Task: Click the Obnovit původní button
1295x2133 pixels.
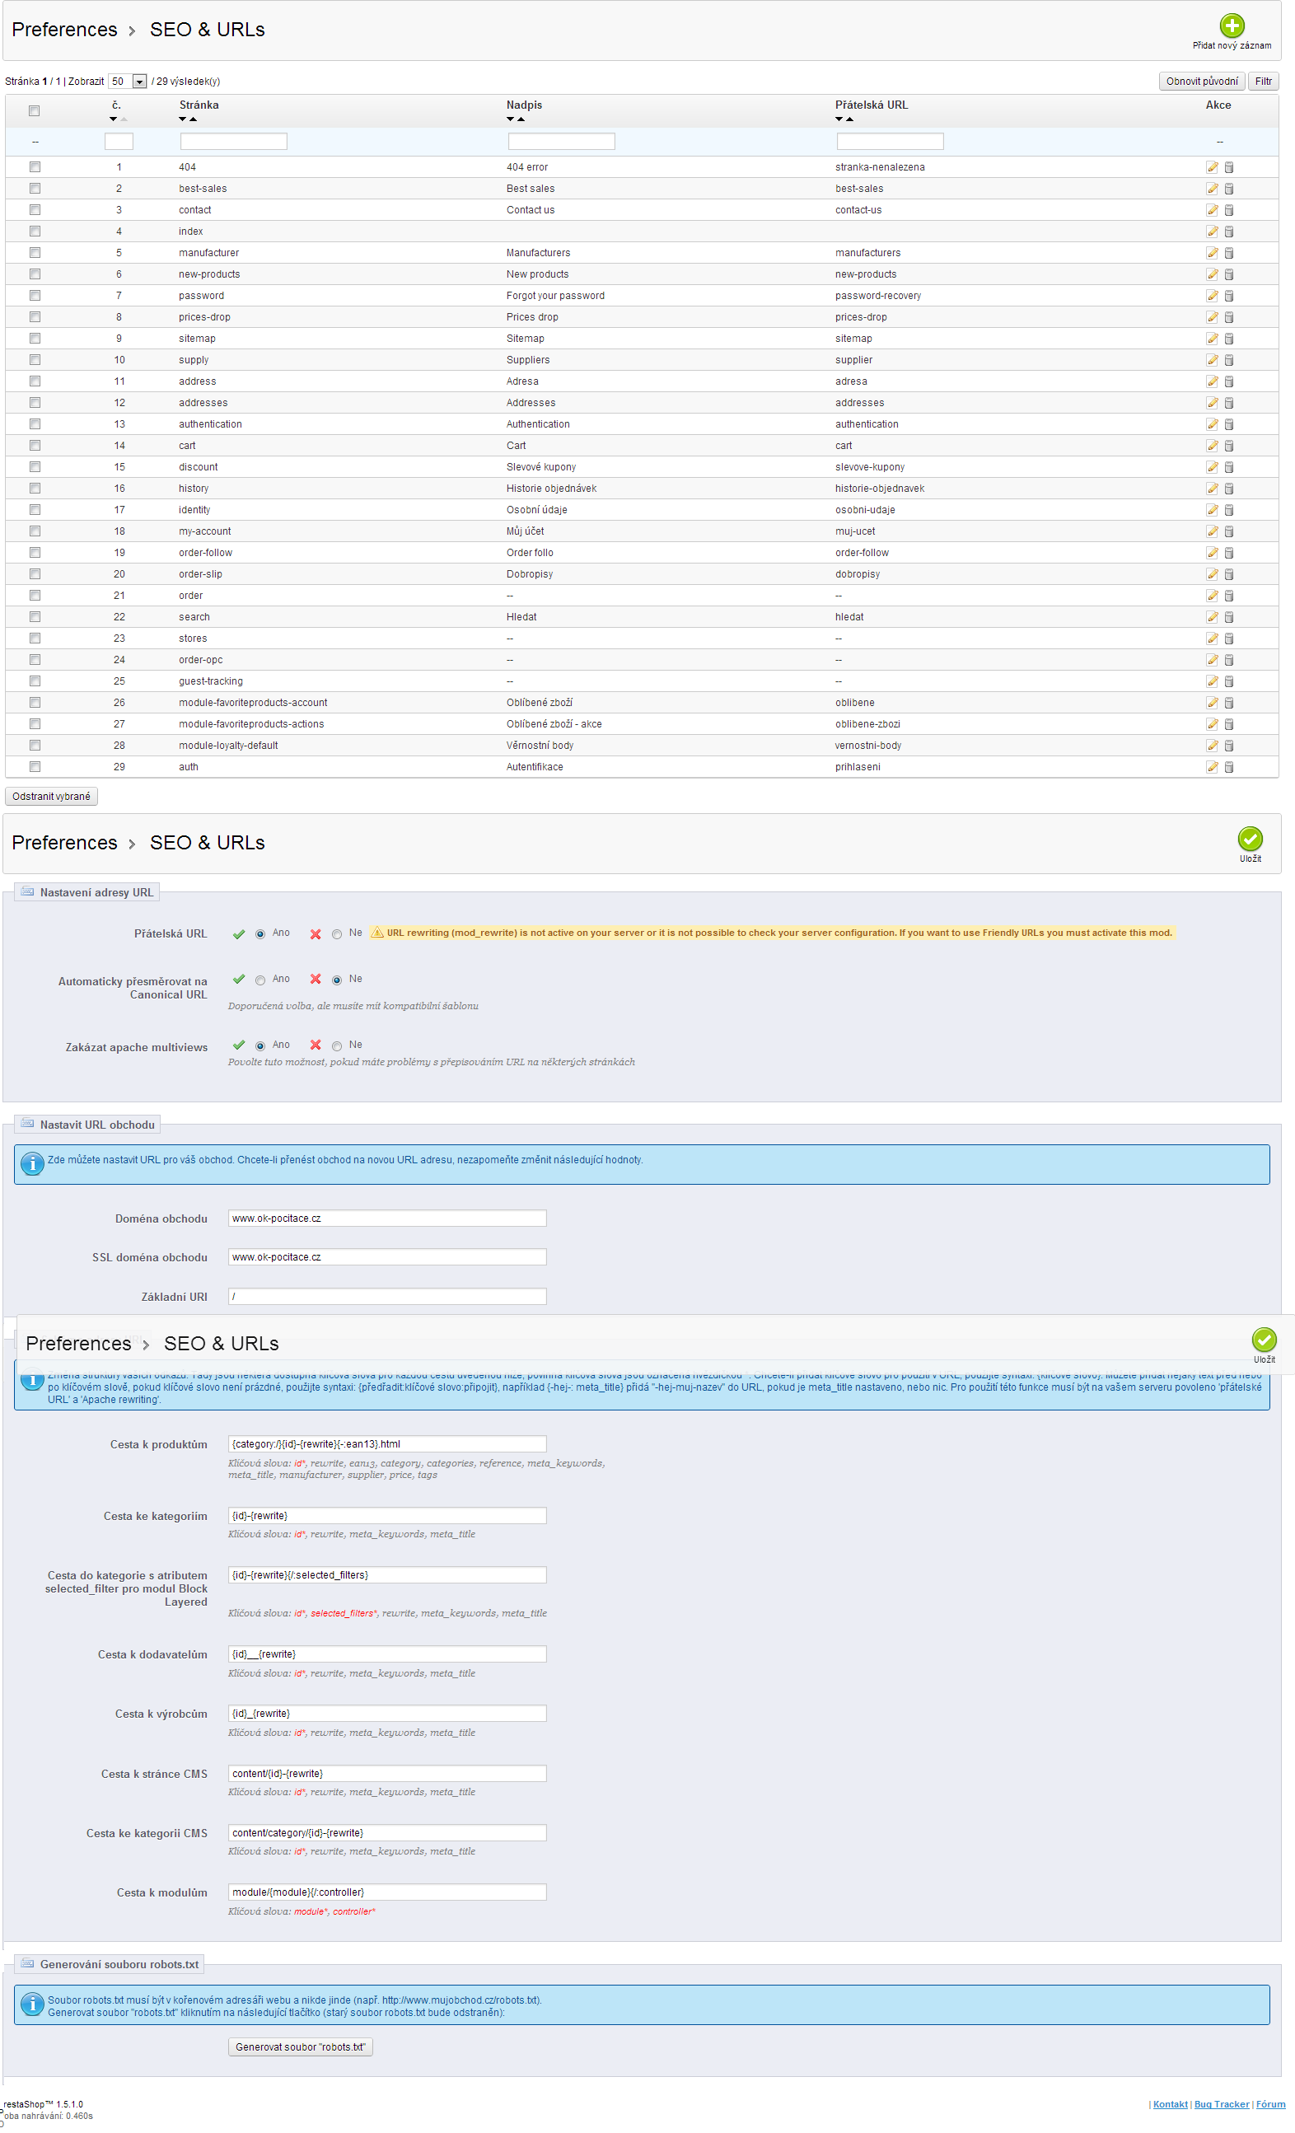Action: [1202, 82]
